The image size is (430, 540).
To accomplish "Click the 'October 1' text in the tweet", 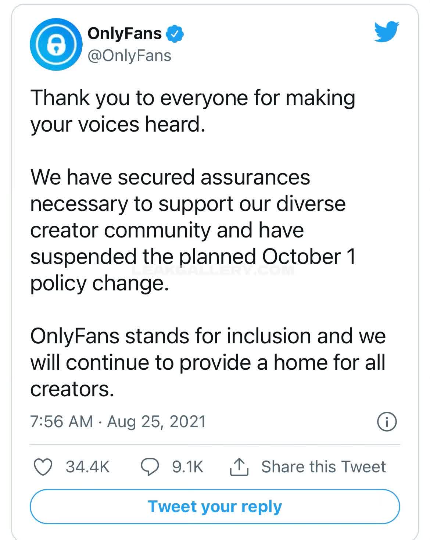I will (x=309, y=257).
